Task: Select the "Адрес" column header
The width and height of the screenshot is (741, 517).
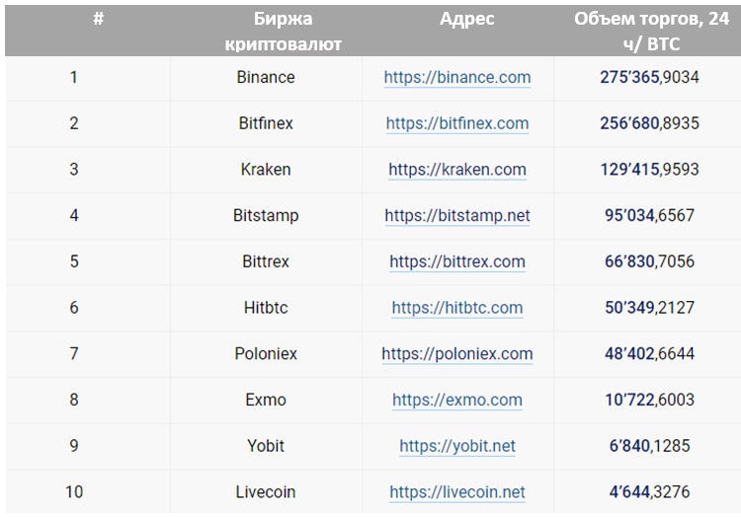Action: (466, 19)
